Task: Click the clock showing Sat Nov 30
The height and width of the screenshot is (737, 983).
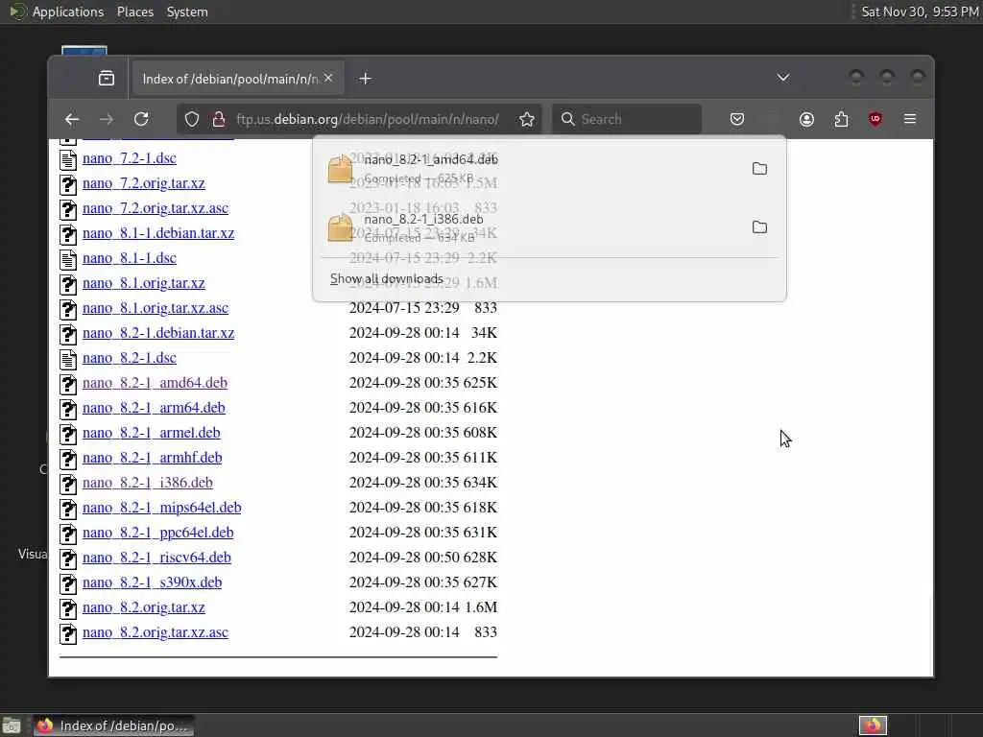Action: pos(920,12)
